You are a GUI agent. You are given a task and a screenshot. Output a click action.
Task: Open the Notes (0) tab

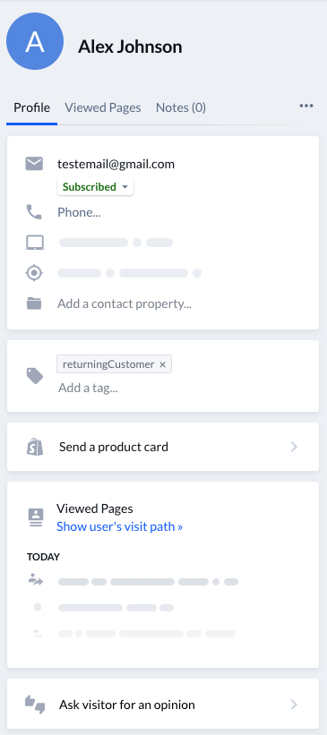(181, 107)
